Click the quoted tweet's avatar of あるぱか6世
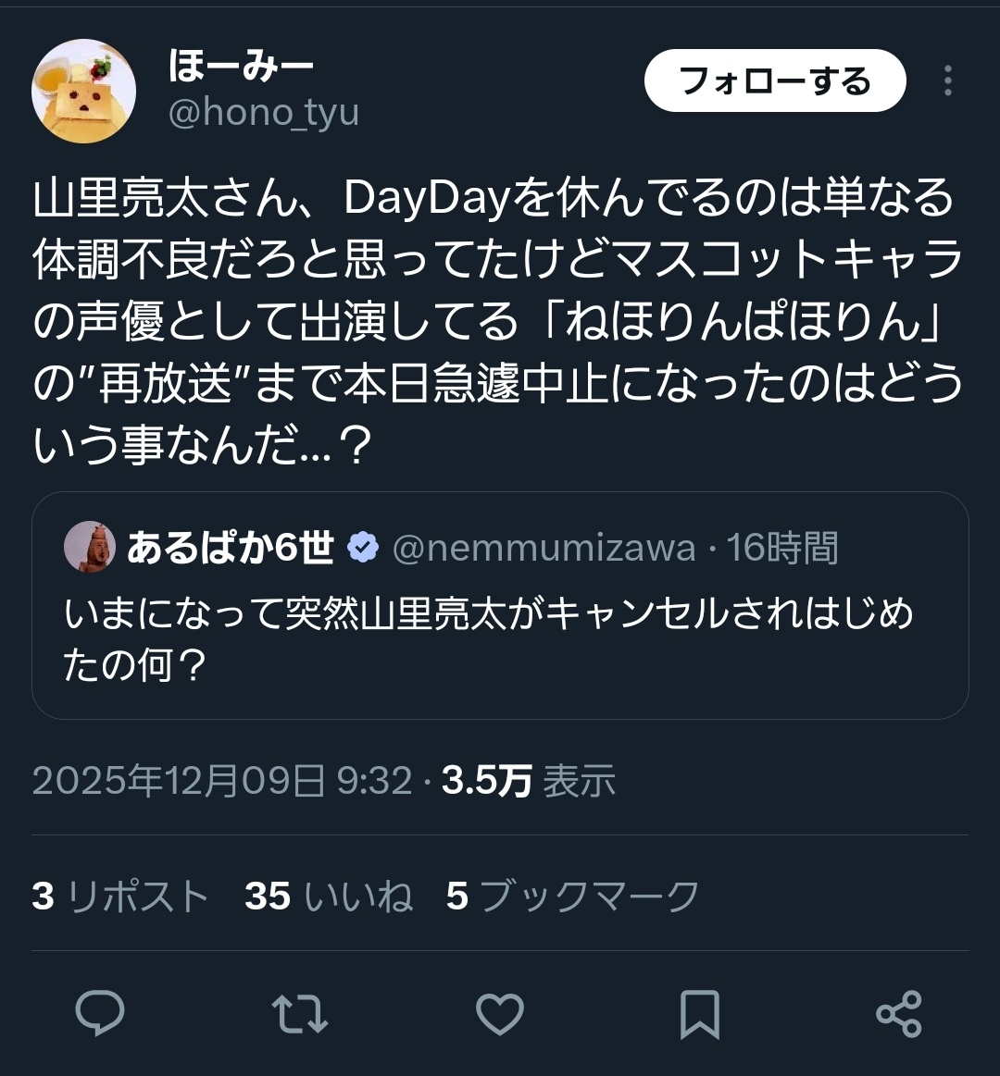Image resolution: width=1000 pixels, height=1076 pixels. 90,547
